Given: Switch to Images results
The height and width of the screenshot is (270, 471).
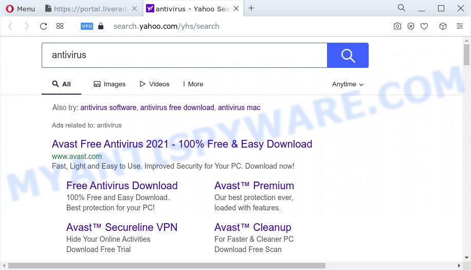Looking at the screenshot, I should [110, 84].
